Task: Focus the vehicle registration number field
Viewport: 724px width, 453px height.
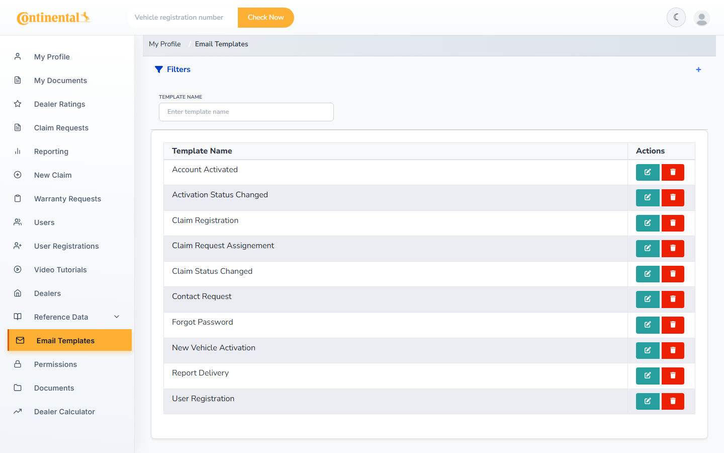Action: coord(182,18)
